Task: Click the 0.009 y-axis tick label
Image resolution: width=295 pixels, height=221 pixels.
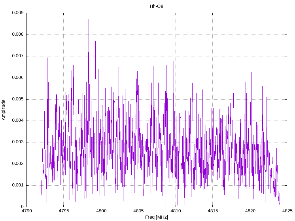Action: [x=18, y=13]
